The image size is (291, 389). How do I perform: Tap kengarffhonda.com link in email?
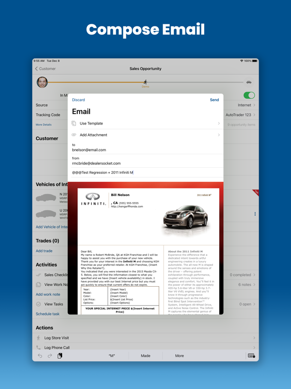click(x=127, y=207)
